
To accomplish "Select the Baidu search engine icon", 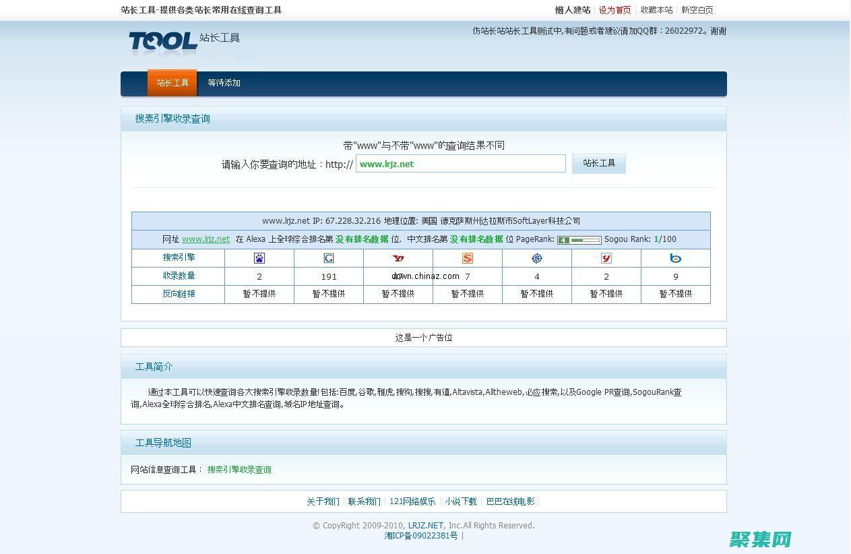I will [259, 257].
